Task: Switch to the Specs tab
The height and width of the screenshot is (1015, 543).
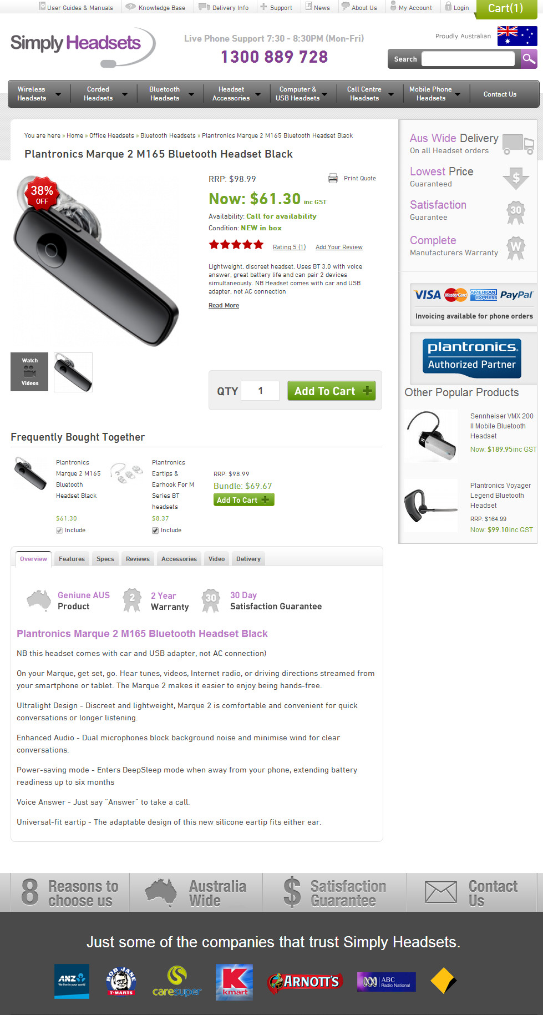Action: [x=105, y=559]
